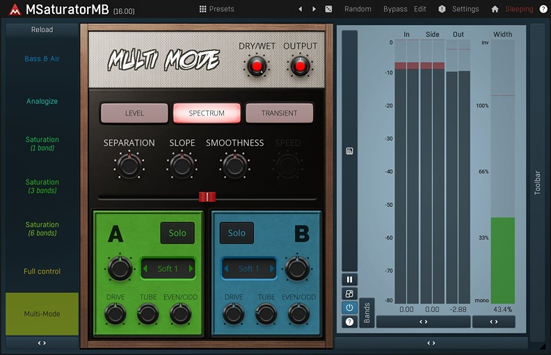Screen dimensions: 551x355
Task: Pause the level meters
Action: click(x=349, y=279)
